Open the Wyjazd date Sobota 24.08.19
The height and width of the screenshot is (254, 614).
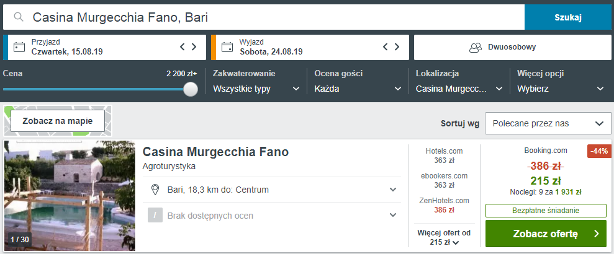point(310,47)
